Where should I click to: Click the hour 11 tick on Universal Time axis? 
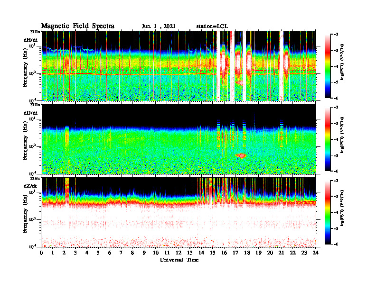(167, 253)
